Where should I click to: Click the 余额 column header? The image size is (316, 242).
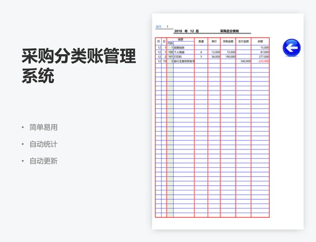[260, 41]
